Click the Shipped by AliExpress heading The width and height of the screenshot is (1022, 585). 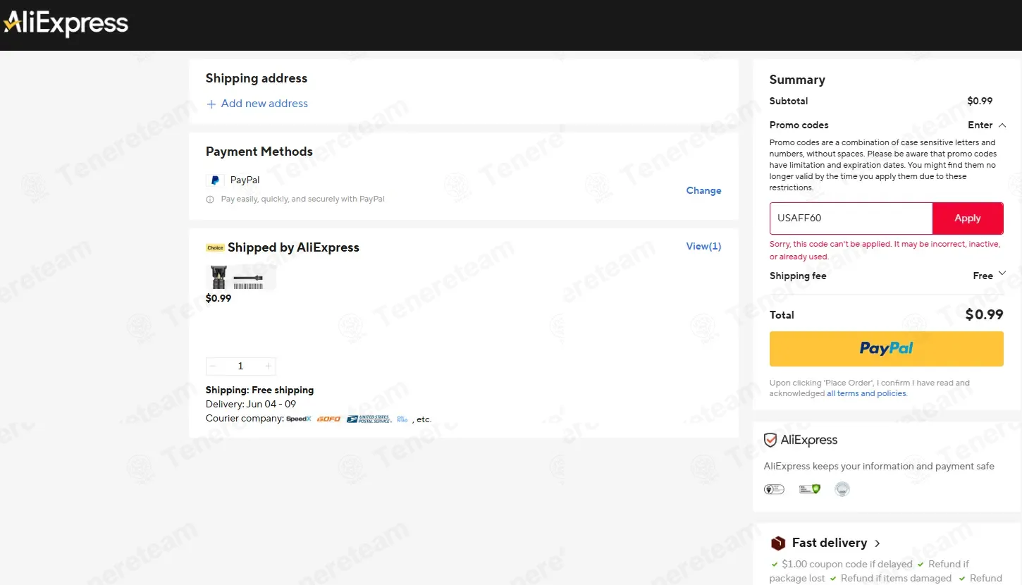(293, 247)
